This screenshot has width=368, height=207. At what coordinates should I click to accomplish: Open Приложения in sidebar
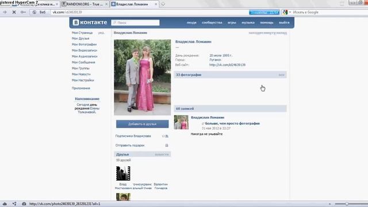81,88
